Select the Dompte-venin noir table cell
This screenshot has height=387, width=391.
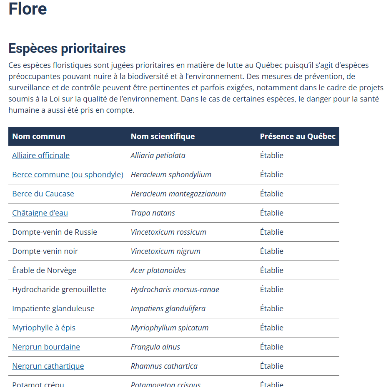coord(45,251)
